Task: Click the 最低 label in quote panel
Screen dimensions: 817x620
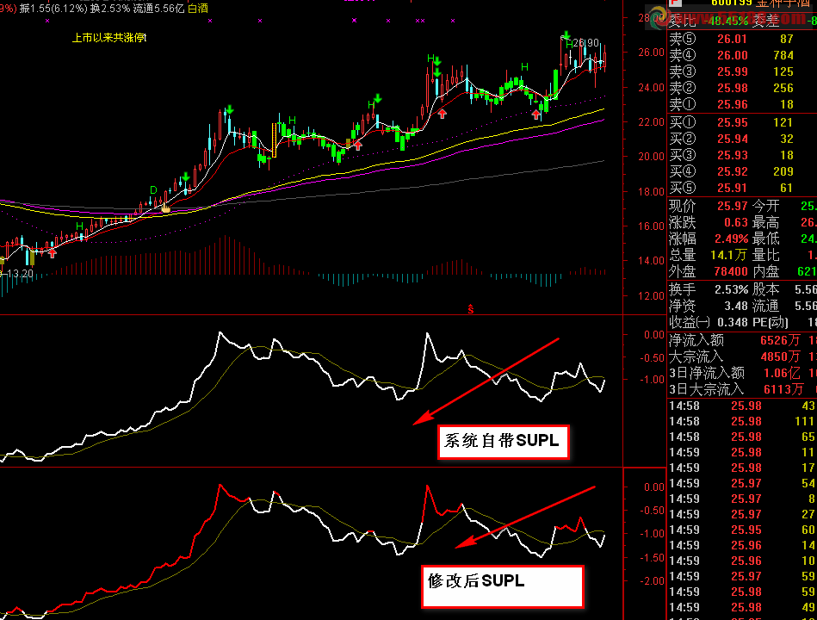Action: (765, 239)
